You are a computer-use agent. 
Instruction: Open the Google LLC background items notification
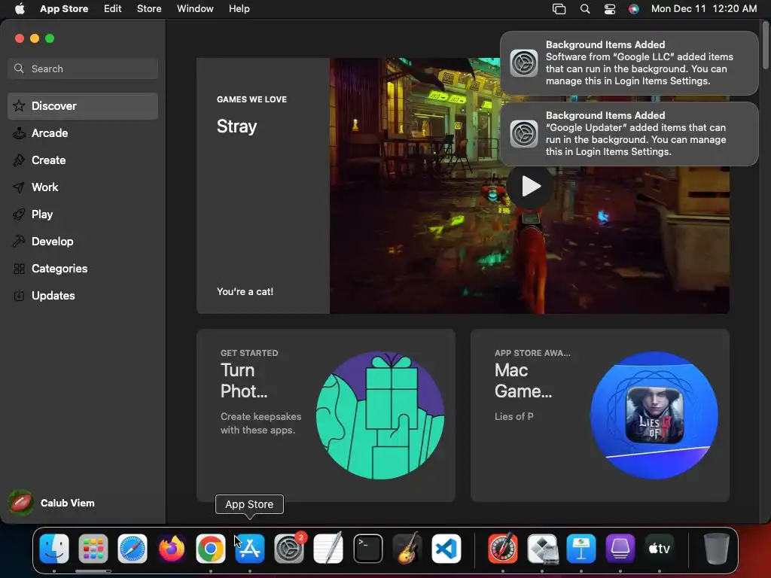(629, 63)
